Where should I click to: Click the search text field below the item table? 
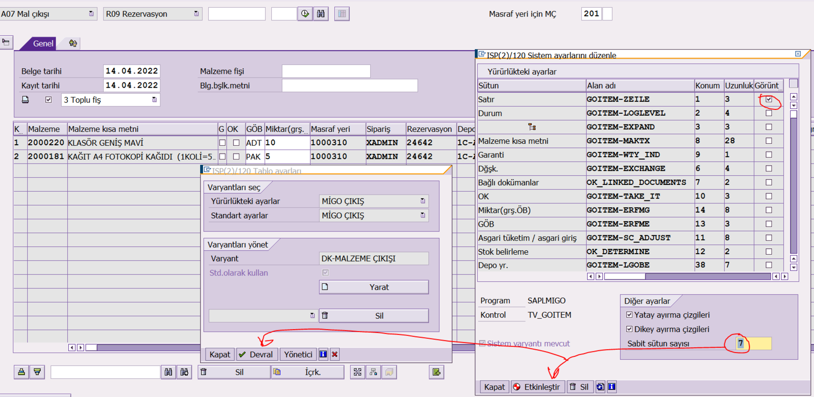[105, 372]
